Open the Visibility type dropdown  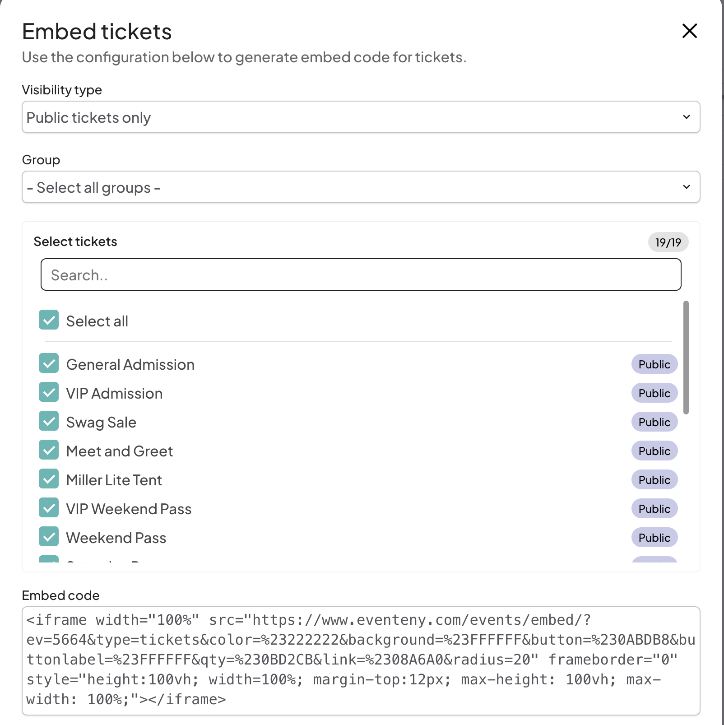[361, 117]
